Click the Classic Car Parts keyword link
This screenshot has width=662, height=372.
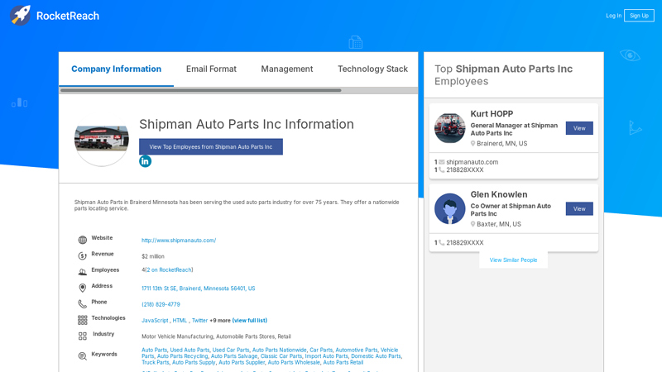coord(281,356)
